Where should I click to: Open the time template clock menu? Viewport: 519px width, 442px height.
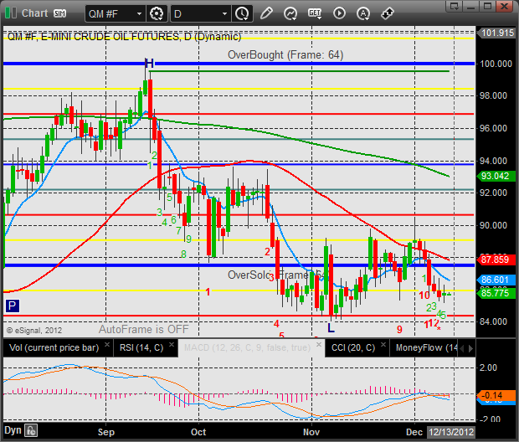(242, 14)
